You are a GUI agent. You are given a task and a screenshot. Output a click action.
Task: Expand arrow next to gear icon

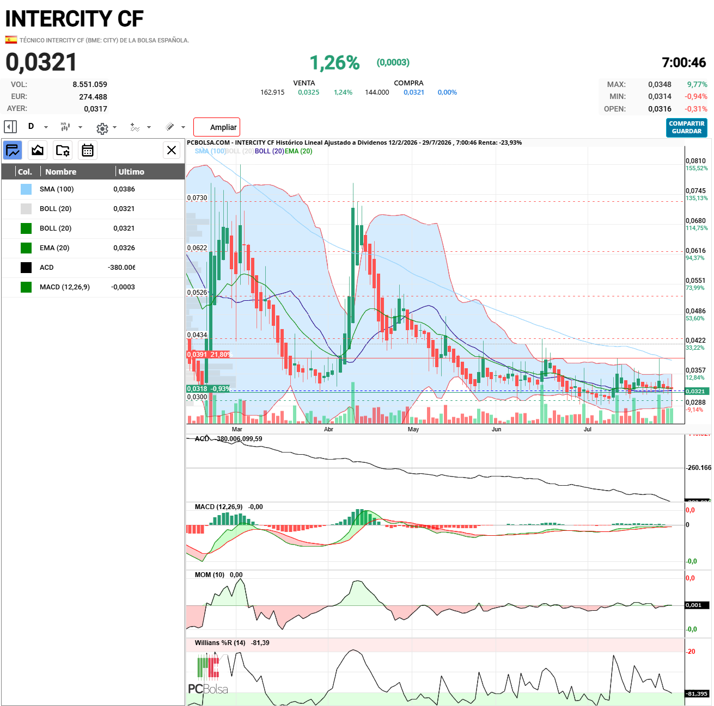point(114,127)
